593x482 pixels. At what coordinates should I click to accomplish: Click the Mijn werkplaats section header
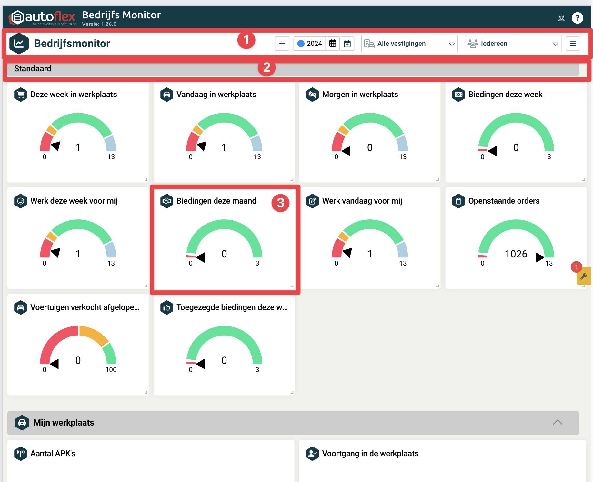[x=64, y=423]
